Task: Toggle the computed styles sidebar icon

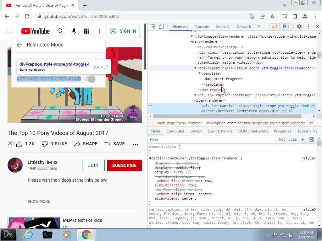Action: [312, 140]
